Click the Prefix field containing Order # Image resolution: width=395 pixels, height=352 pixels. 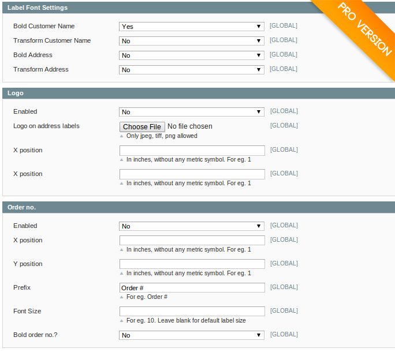(192, 287)
